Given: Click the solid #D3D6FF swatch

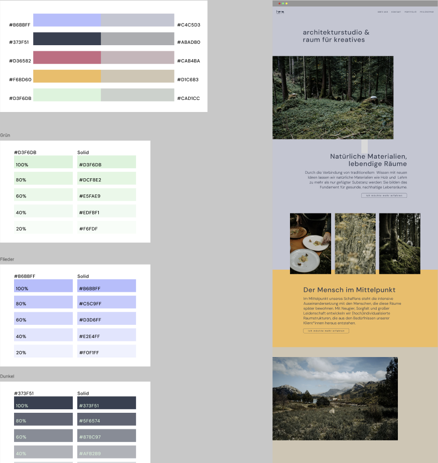Looking at the screenshot, I should pyautogui.click(x=107, y=318).
